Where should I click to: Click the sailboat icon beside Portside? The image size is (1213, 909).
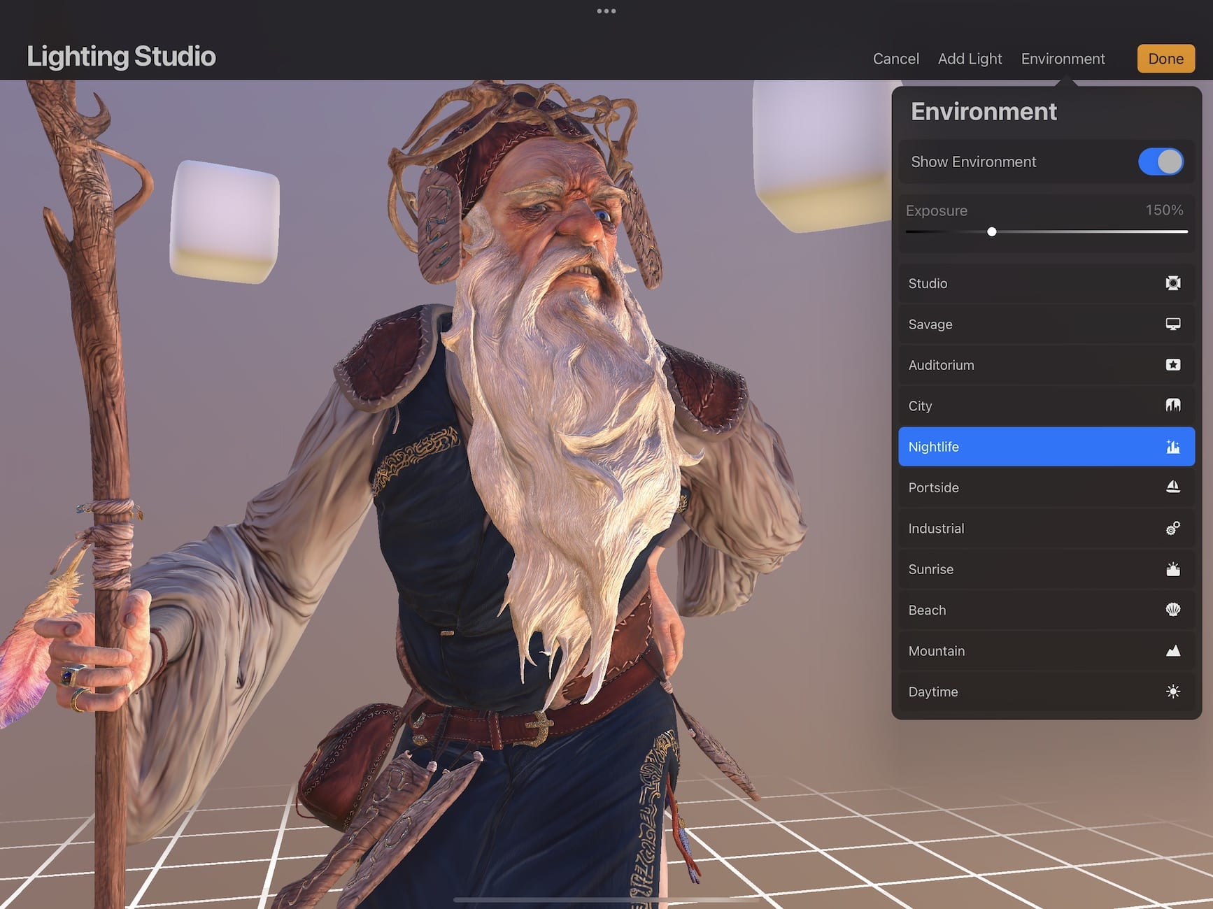click(x=1172, y=487)
